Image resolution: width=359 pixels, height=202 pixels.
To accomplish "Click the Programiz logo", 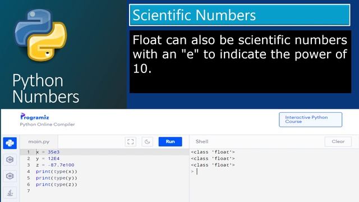I will tap(35, 117).
